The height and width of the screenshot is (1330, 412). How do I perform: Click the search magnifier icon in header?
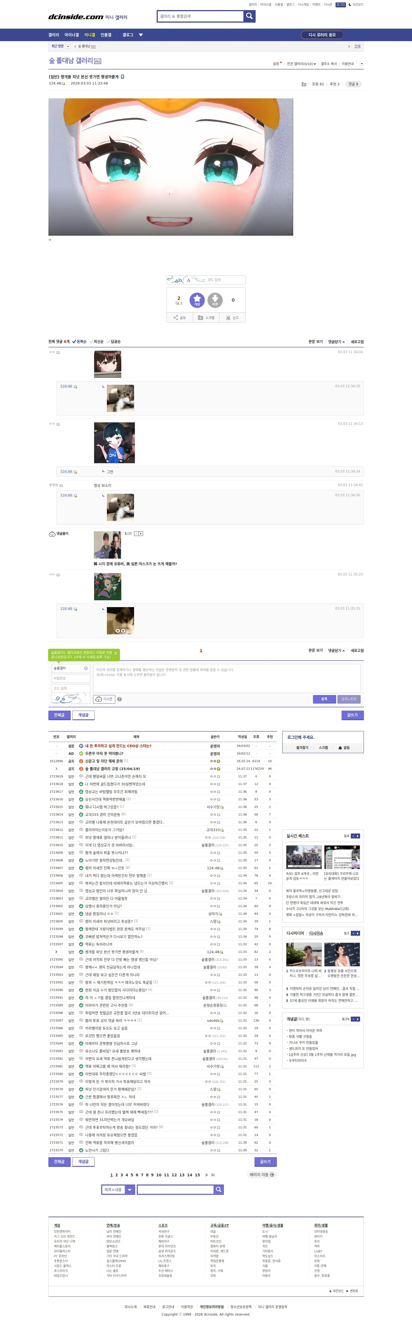249,16
